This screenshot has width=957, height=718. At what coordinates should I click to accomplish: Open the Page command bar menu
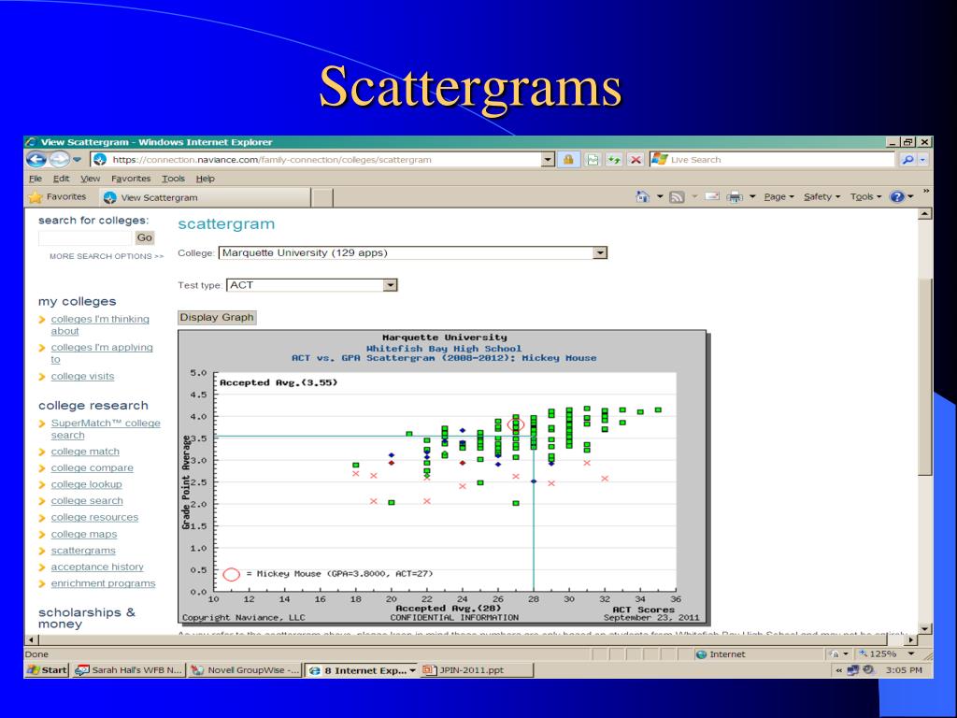pyautogui.click(x=778, y=196)
